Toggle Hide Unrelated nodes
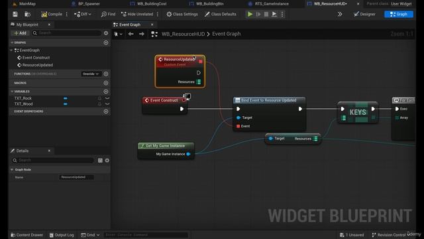 click(137, 14)
